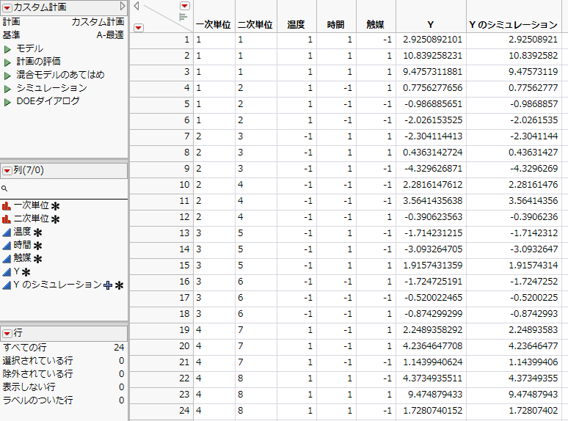The image size is (568, 421).
Task: Click the column search magnifier icon
Action: point(4,188)
